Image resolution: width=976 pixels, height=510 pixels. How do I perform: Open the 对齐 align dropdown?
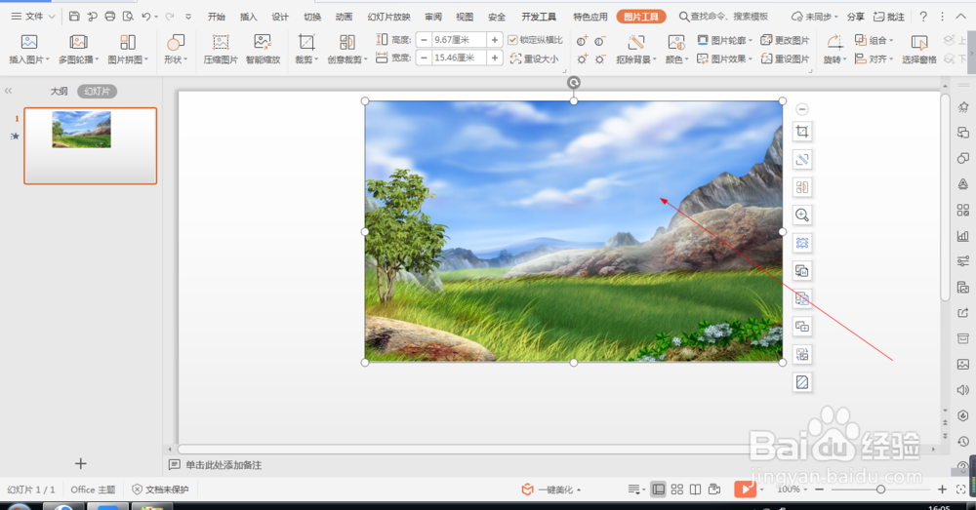(874, 59)
